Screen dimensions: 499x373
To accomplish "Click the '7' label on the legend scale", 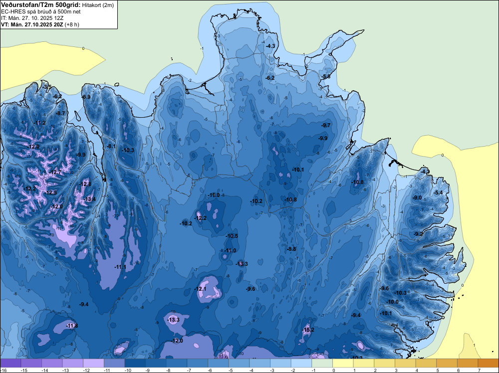I will (479, 371).
